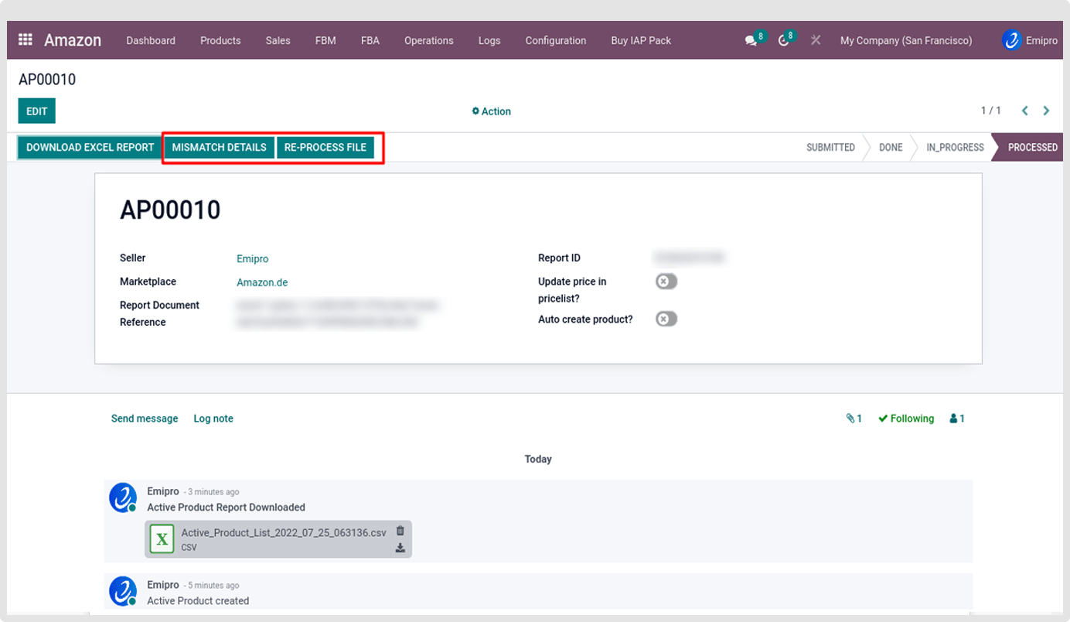Open the Configuration menu
This screenshot has height=622, width=1070.
coord(555,40)
